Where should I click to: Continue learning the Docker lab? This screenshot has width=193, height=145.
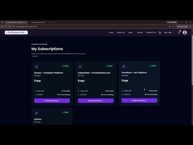pyautogui.click(x=52, y=101)
